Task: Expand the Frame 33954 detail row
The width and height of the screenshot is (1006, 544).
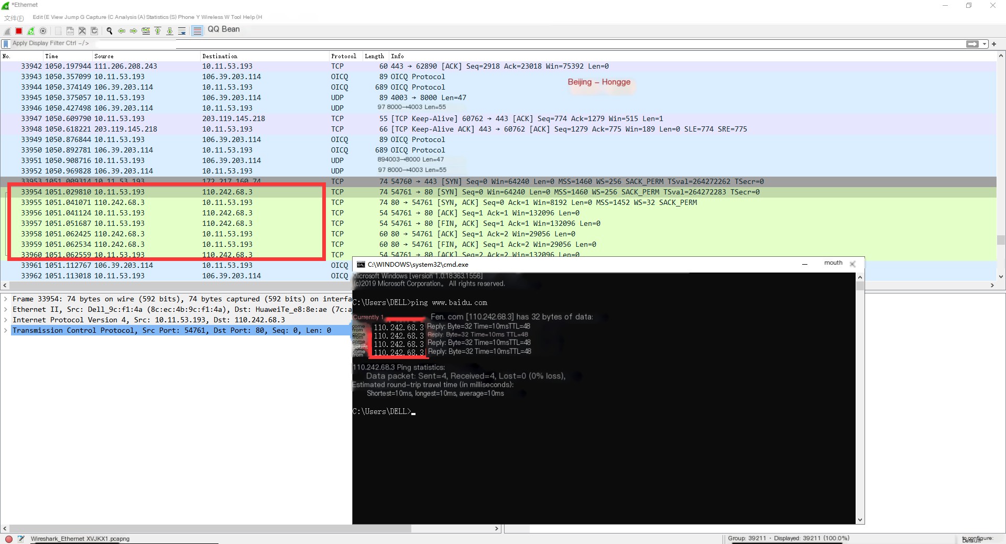Action: tap(6, 299)
